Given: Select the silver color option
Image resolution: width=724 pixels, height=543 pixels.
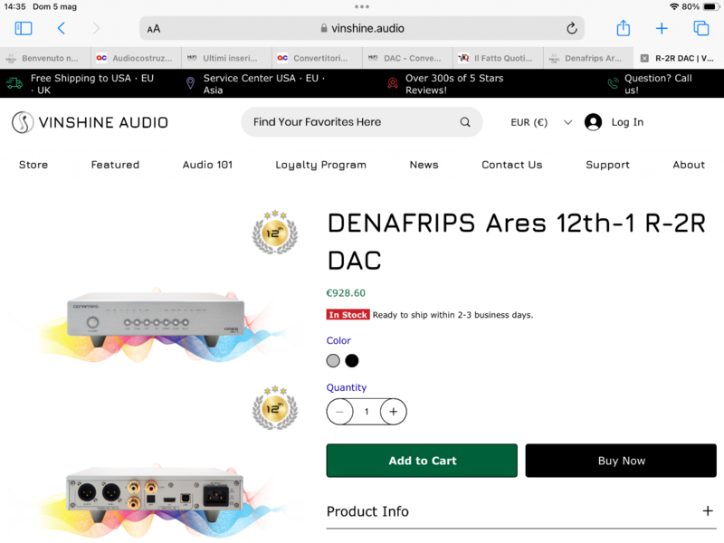Looking at the screenshot, I should [333, 360].
